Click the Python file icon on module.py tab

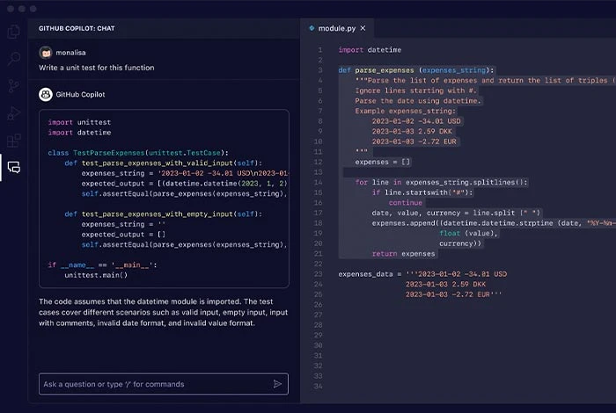pyautogui.click(x=312, y=28)
